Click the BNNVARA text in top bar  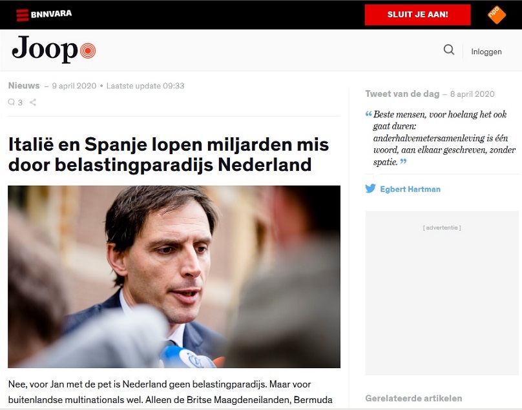coord(51,14)
